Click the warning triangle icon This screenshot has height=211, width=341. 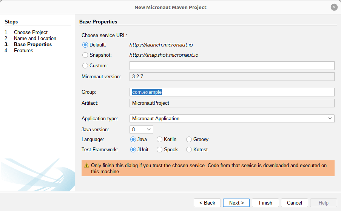[86, 165]
